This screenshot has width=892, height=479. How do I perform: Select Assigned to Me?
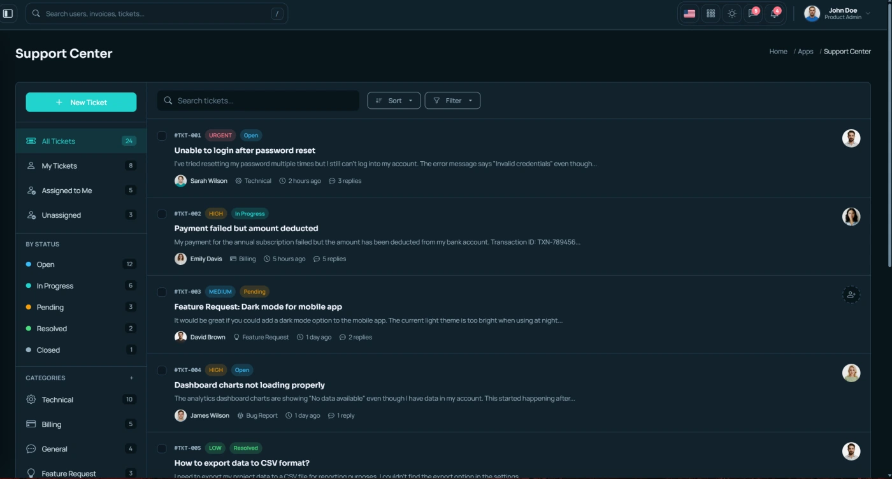(x=81, y=190)
